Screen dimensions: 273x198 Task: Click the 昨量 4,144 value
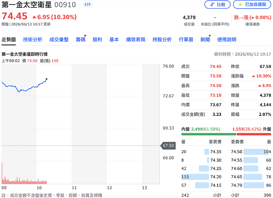click(x=265, y=105)
